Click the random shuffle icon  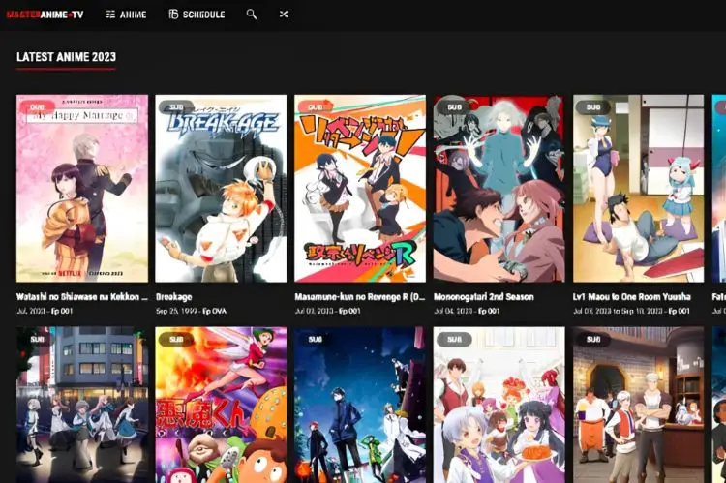tap(284, 15)
